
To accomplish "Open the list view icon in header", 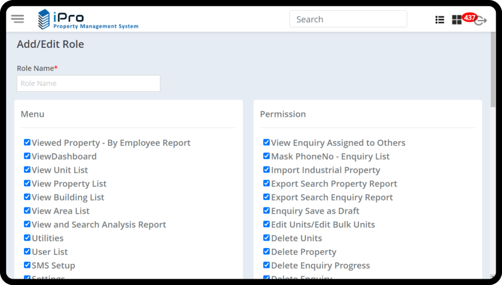I will (439, 19).
